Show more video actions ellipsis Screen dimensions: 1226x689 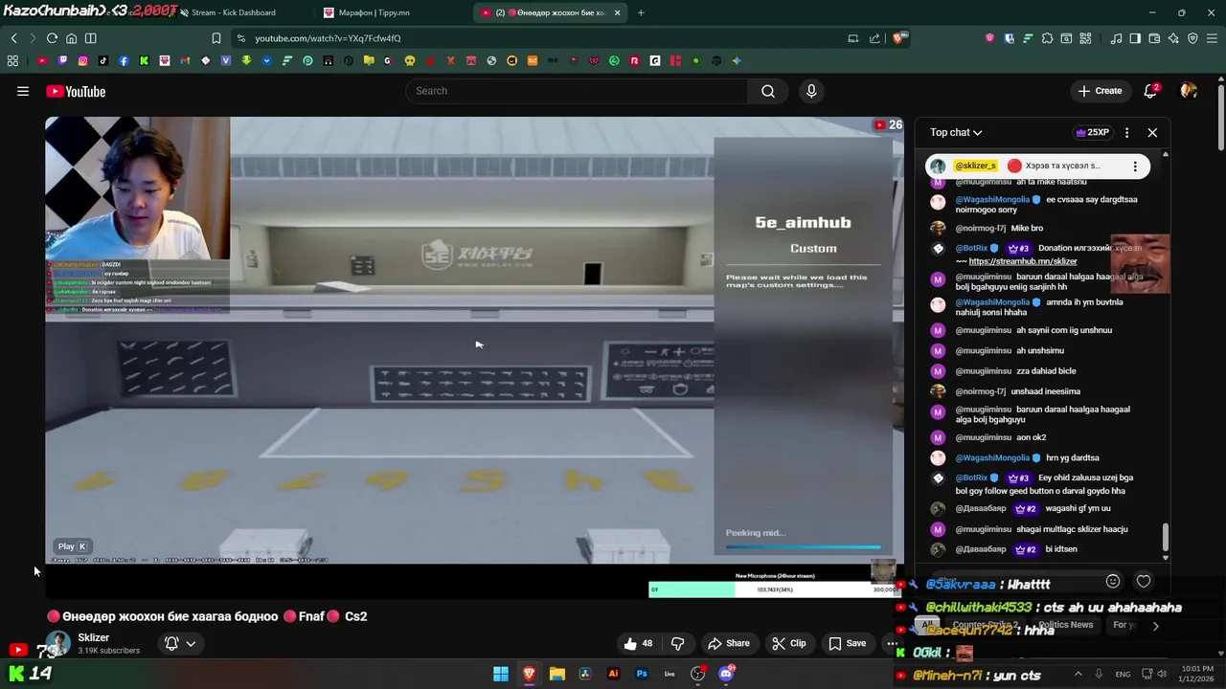click(891, 643)
